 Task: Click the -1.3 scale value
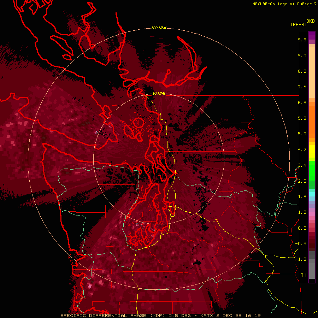(x=301, y=259)
